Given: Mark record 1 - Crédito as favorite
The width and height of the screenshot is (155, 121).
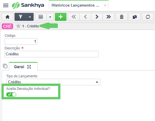Looking at the screenshot, I should pos(18,26).
